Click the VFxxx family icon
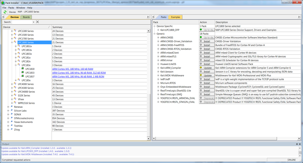This screenshot has height=163, width=303. click(x=15, y=99)
